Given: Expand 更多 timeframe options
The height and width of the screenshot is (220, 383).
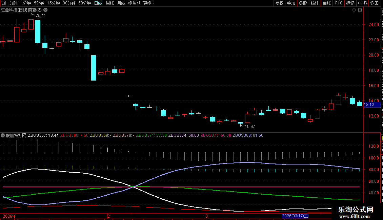Looking at the screenshot, I should point(149,3).
